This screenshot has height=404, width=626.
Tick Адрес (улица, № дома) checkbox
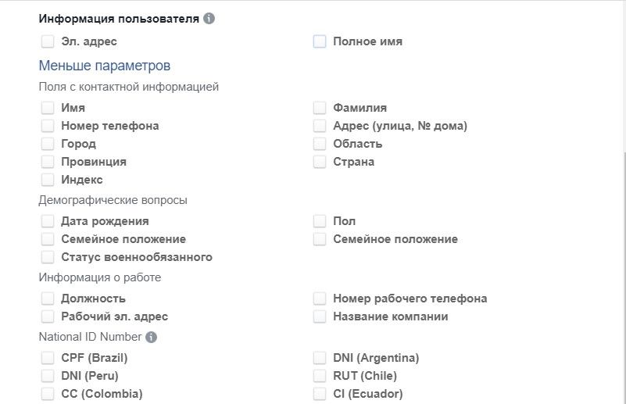point(320,125)
